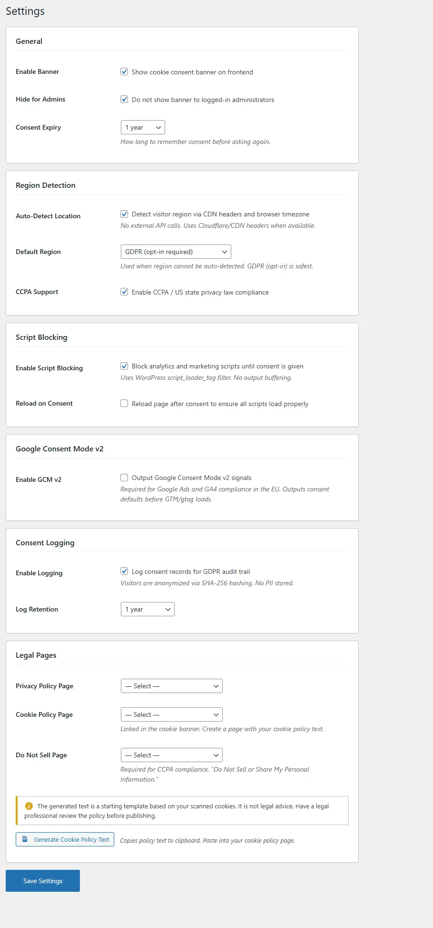Open the Privacy Policy Page selector

coord(171,685)
